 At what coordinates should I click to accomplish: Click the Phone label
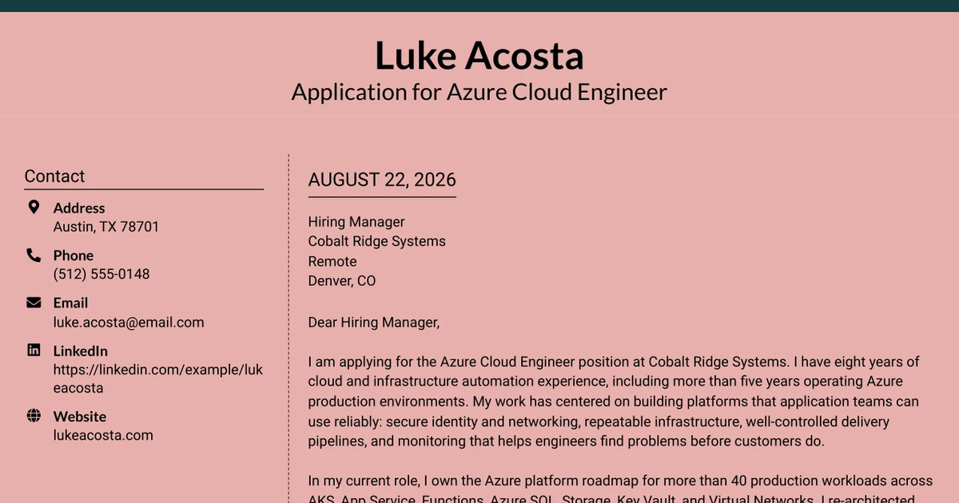[74, 255]
